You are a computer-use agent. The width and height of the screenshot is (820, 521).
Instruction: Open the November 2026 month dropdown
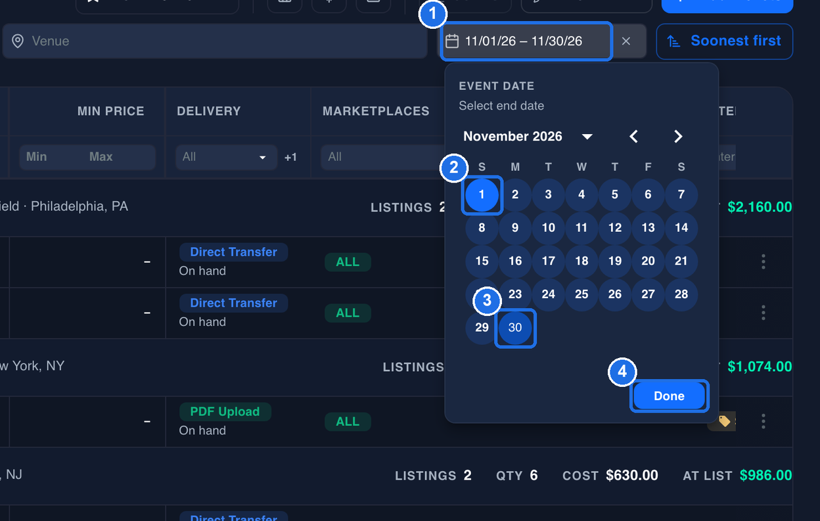pos(528,136)
